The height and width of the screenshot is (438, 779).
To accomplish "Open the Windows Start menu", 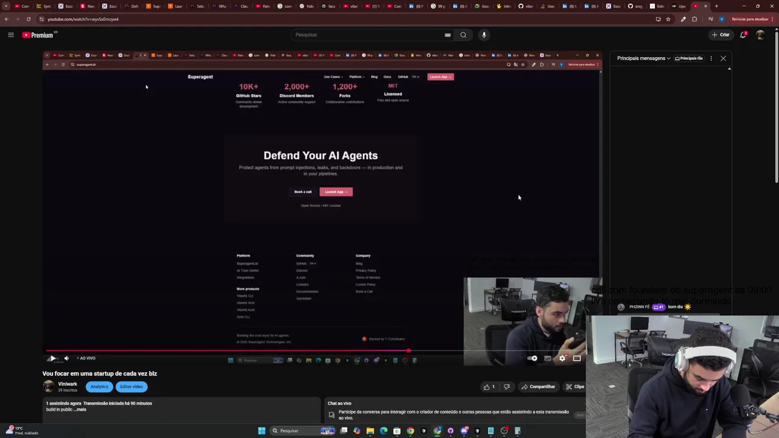I will [262, 431].
